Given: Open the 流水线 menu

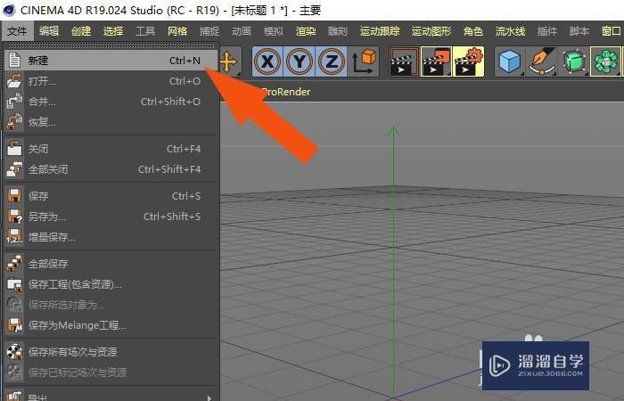Looking at the screenshot, I should 510,31.
